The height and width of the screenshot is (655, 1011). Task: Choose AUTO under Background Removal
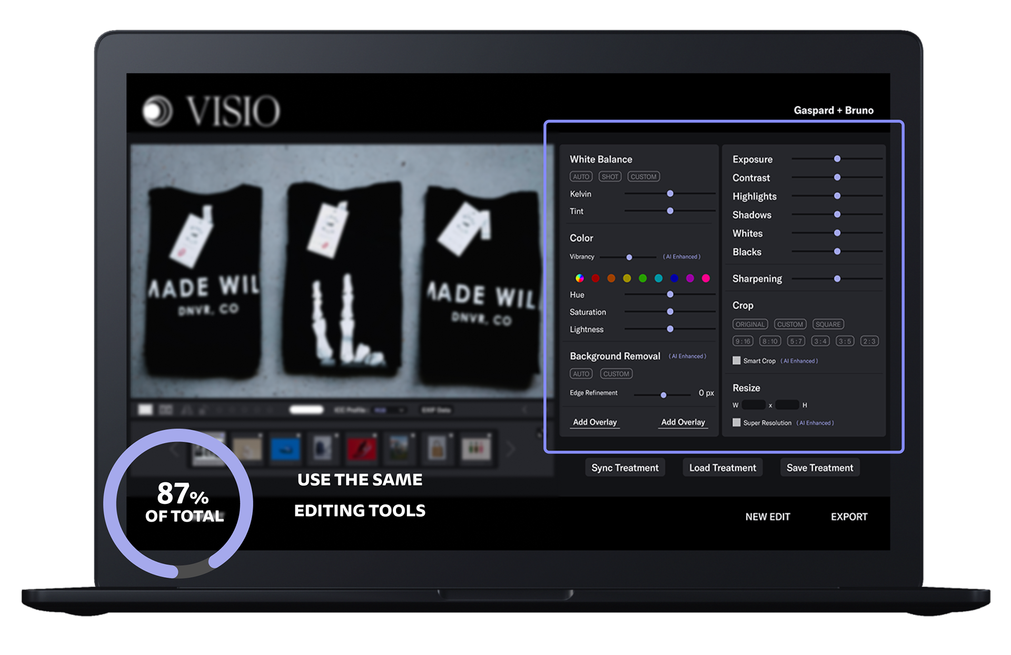(581, 374)
